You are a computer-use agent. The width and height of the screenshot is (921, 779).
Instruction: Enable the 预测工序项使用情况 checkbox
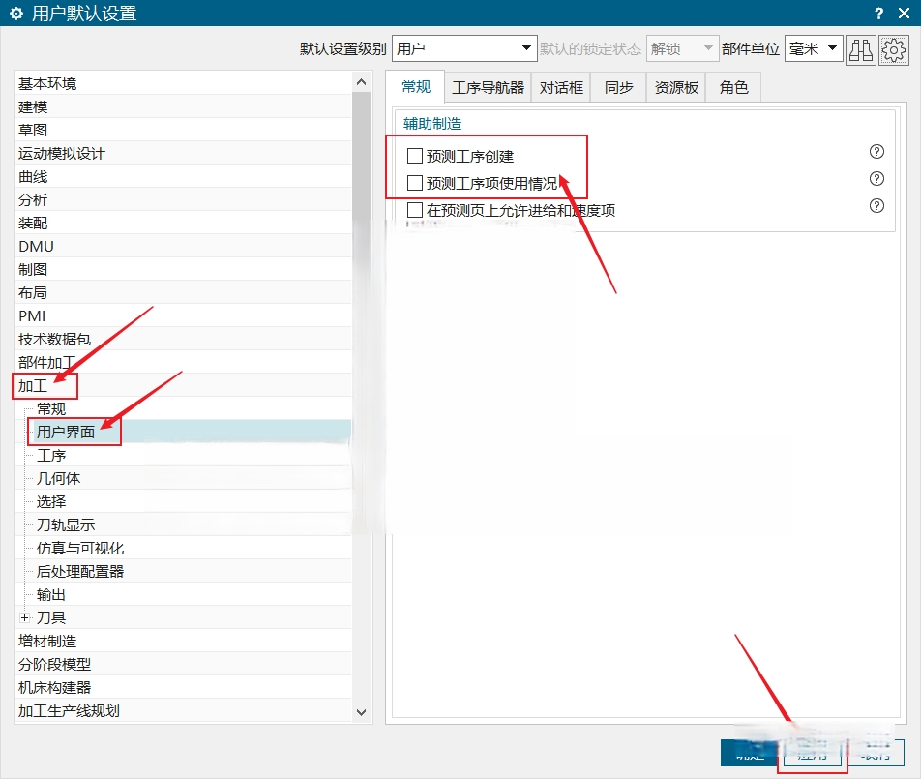(x=415, y=183)
